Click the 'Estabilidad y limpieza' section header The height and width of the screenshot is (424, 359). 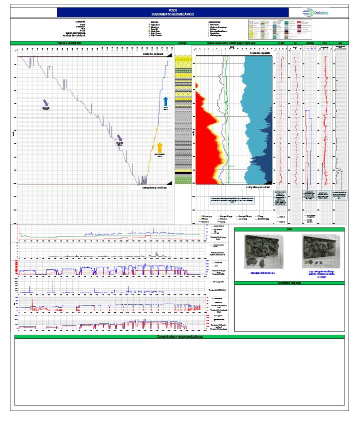pyautogui.click(x=289, y=283)
